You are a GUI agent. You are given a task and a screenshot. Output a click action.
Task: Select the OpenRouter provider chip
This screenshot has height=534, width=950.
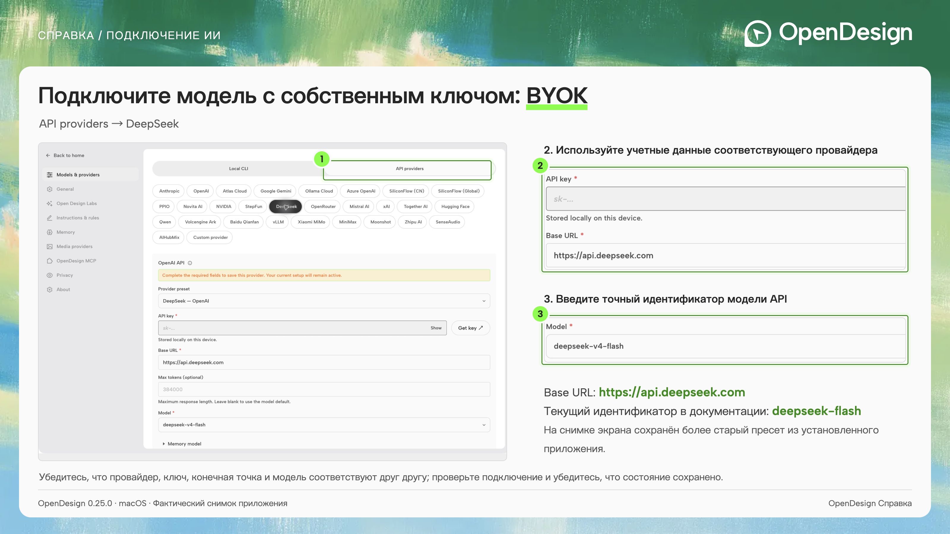(323, 206)
